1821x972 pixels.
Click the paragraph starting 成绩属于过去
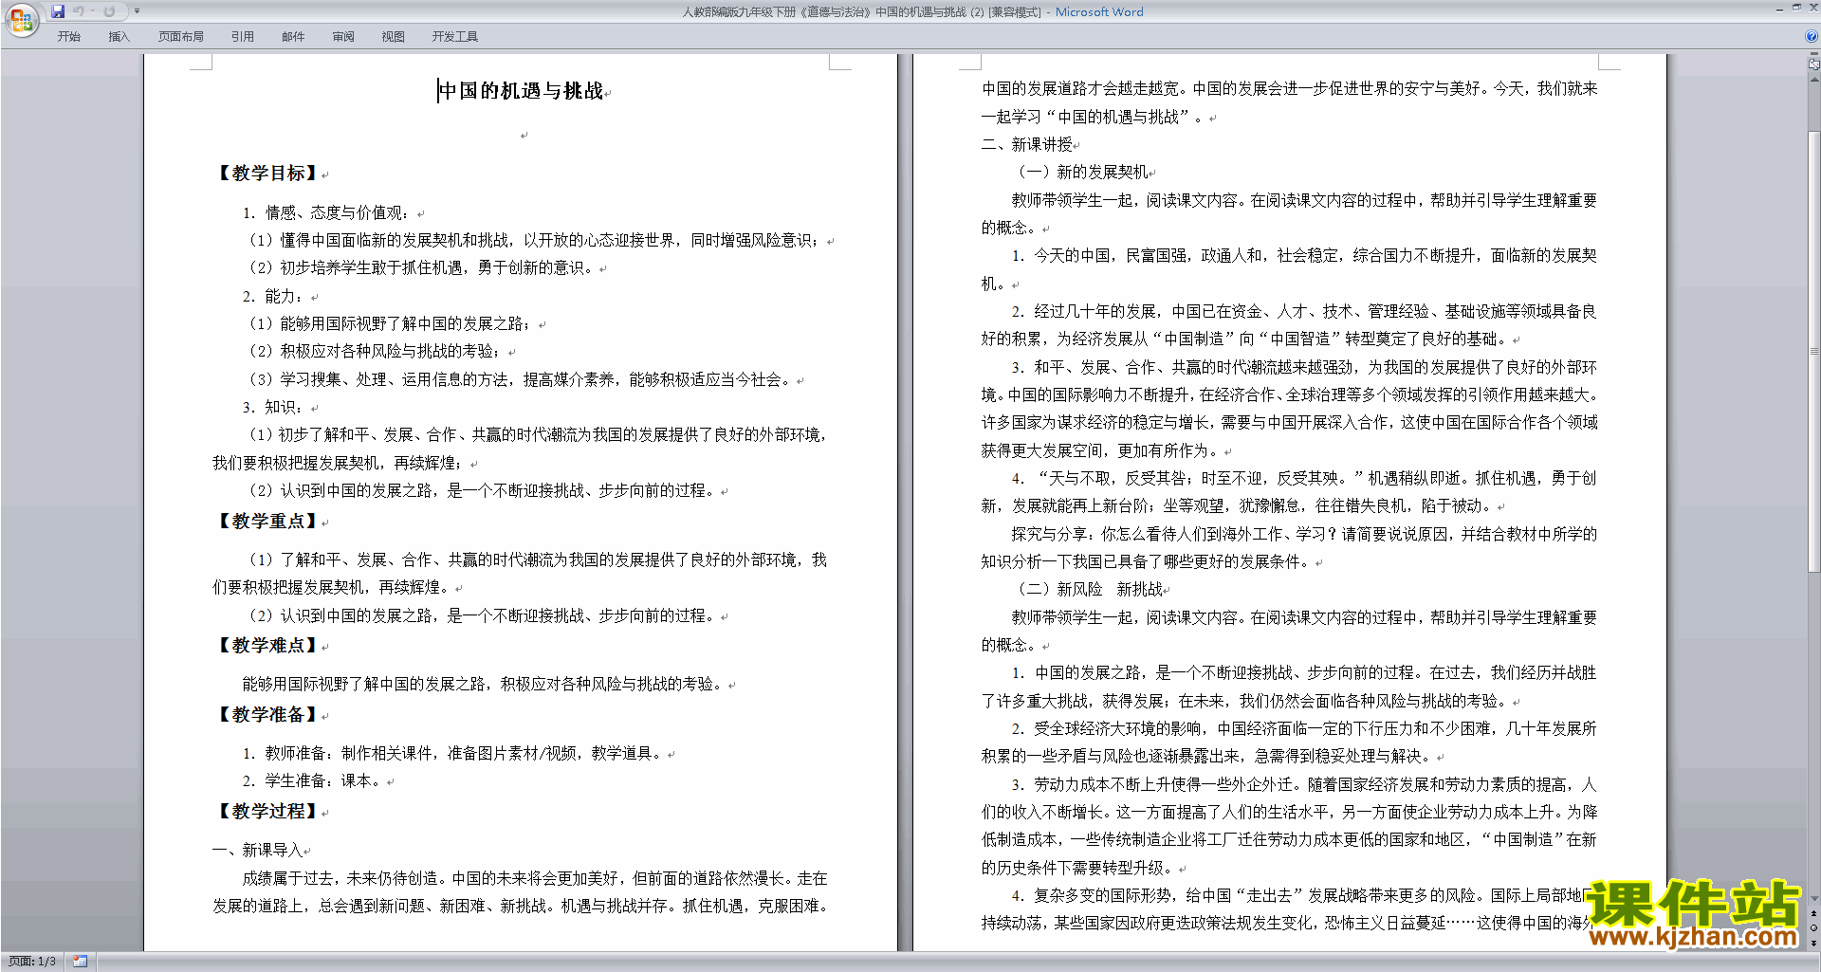(x=521, y=892)
